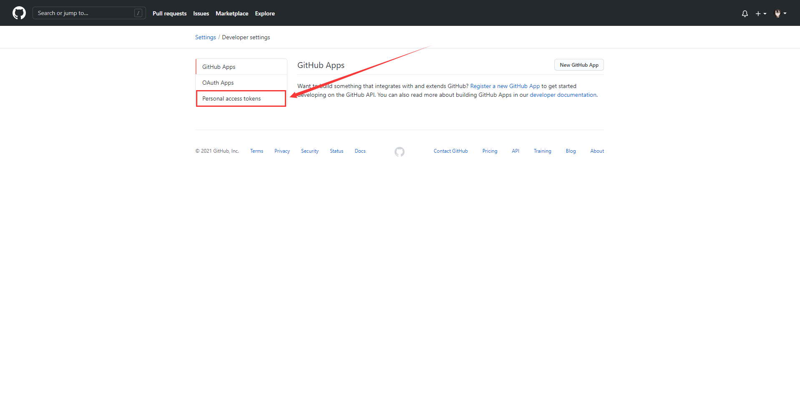This screenshot has width=800, height=403.
Task: Open the notifications bell icon
Action: coord(745,13)
